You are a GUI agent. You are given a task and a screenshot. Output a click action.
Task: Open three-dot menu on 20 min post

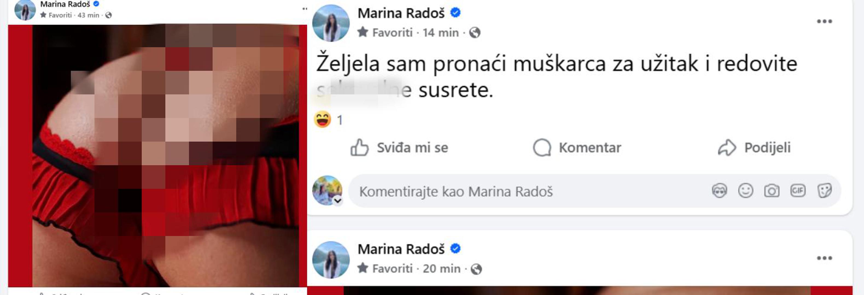coord(824,258)
